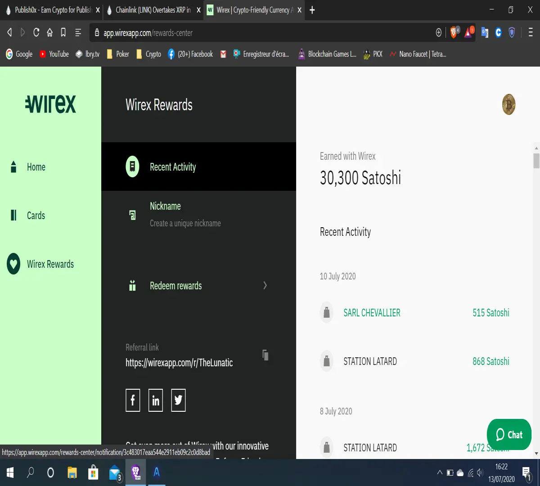Click 30,300 Satoshi earned total

click(x=360, y=178)
